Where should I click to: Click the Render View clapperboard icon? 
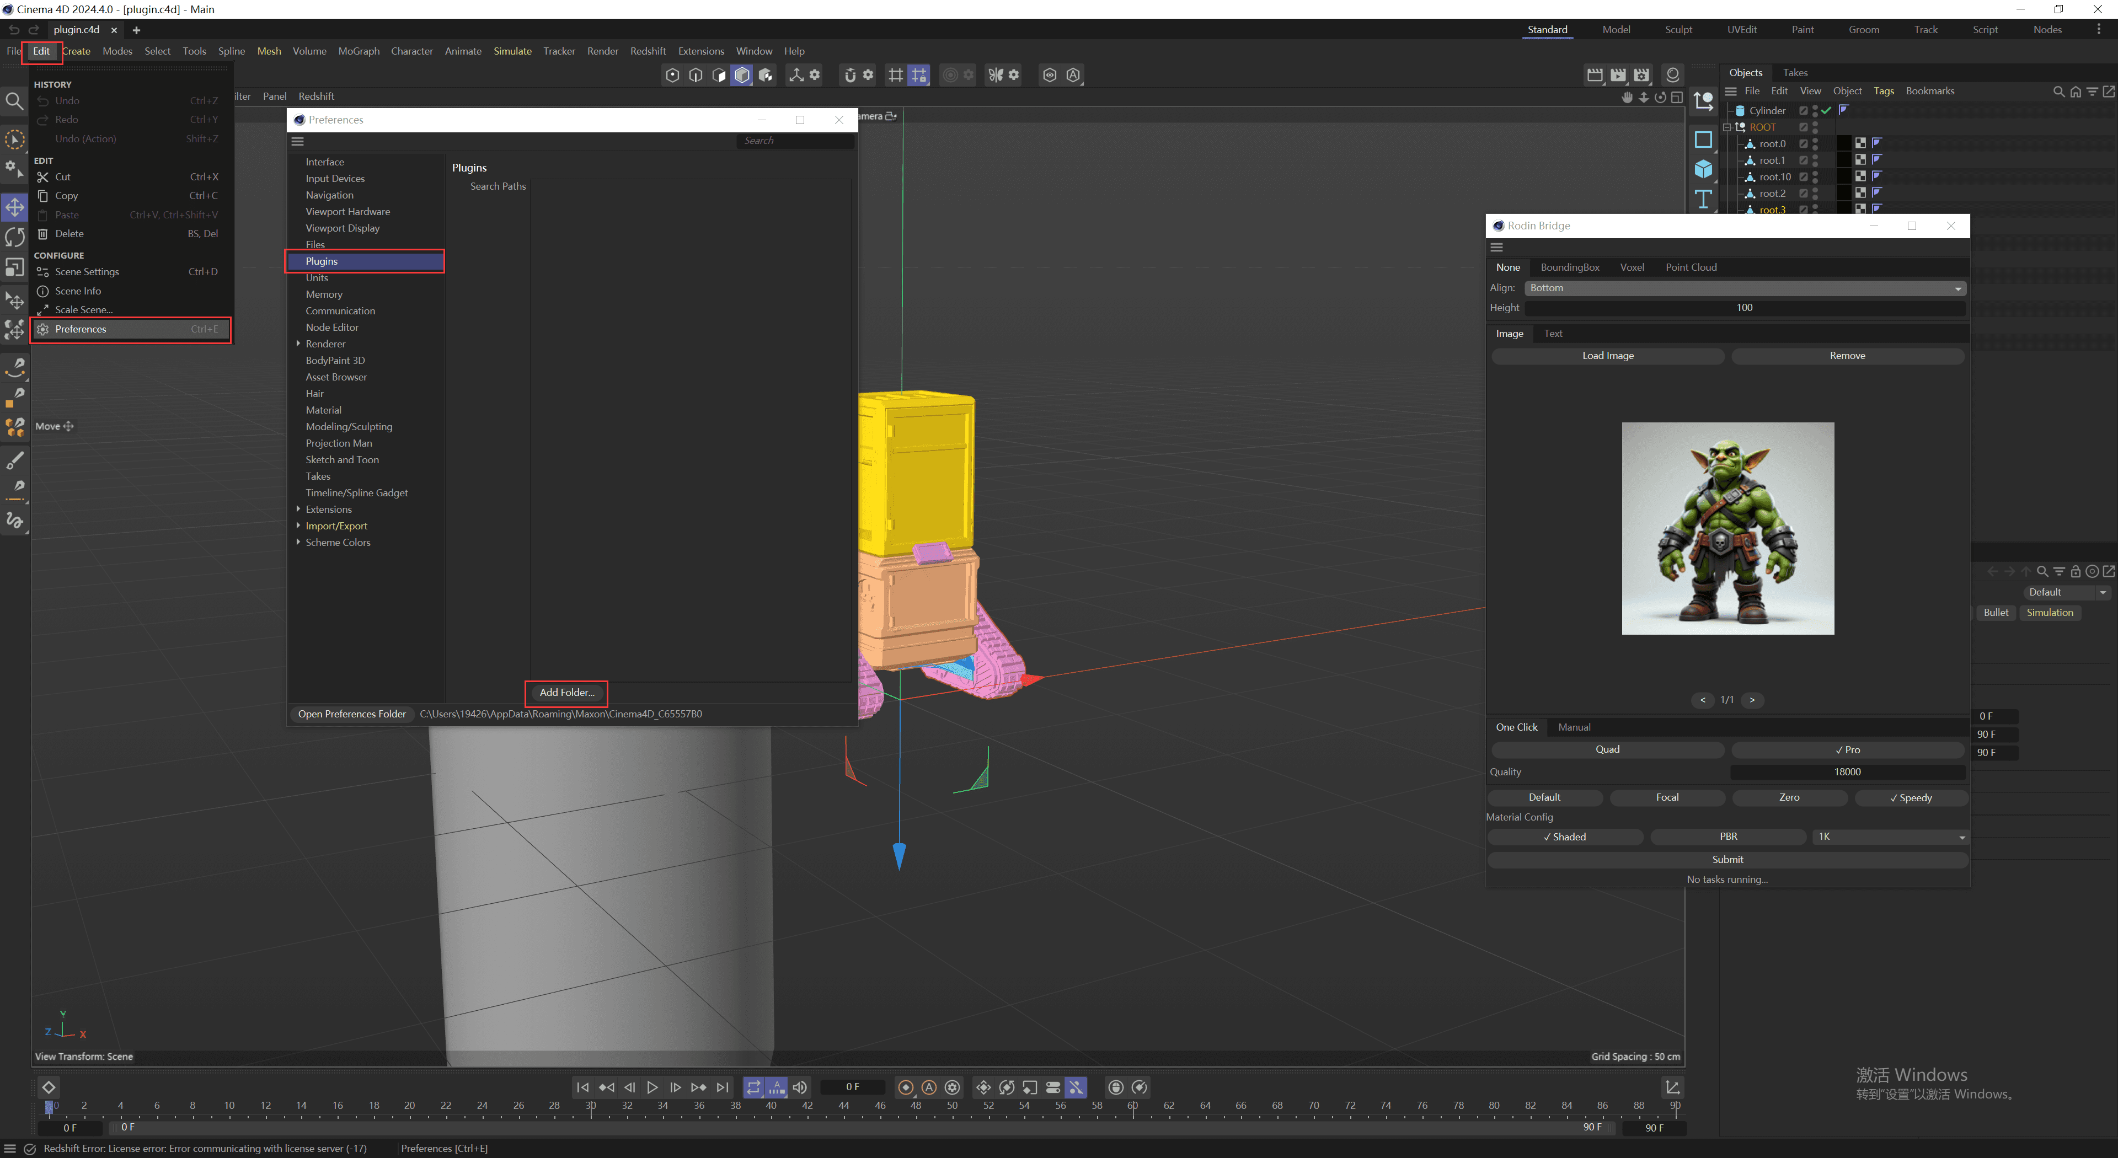[x=1595, y=75]
